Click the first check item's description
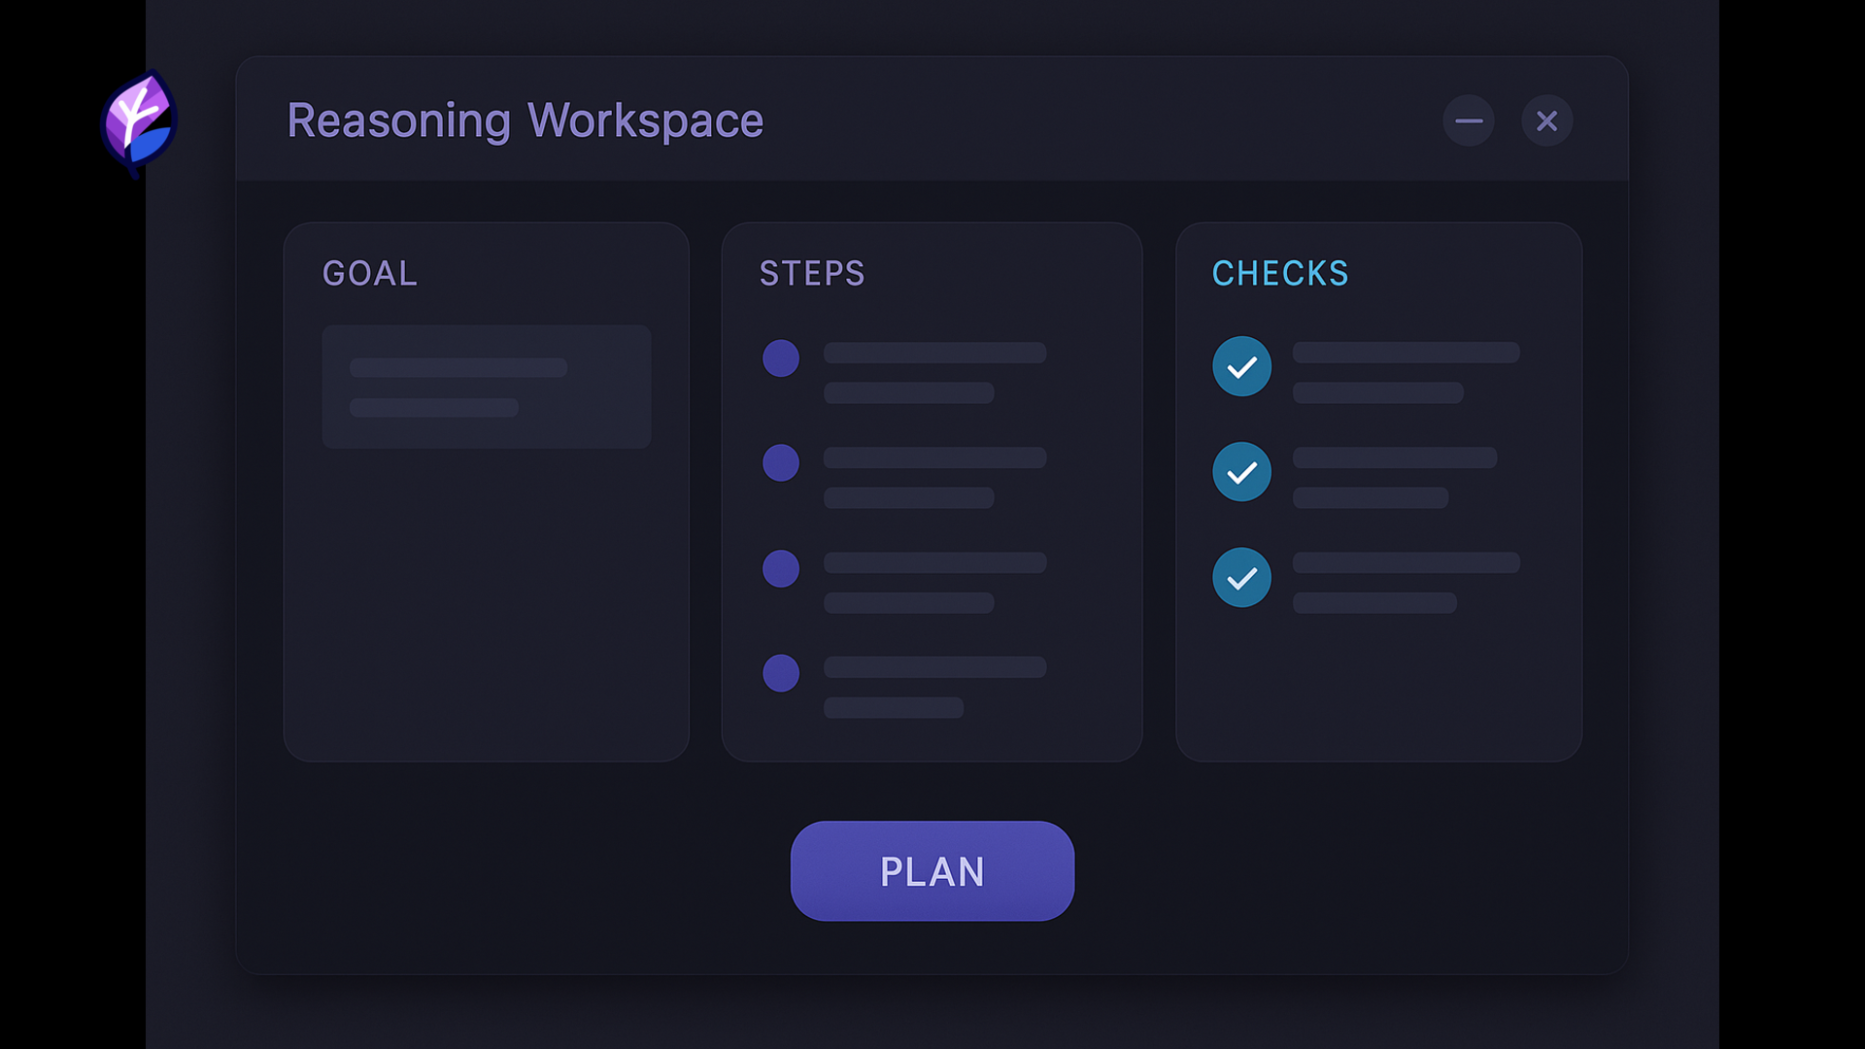 point(1405,372)
